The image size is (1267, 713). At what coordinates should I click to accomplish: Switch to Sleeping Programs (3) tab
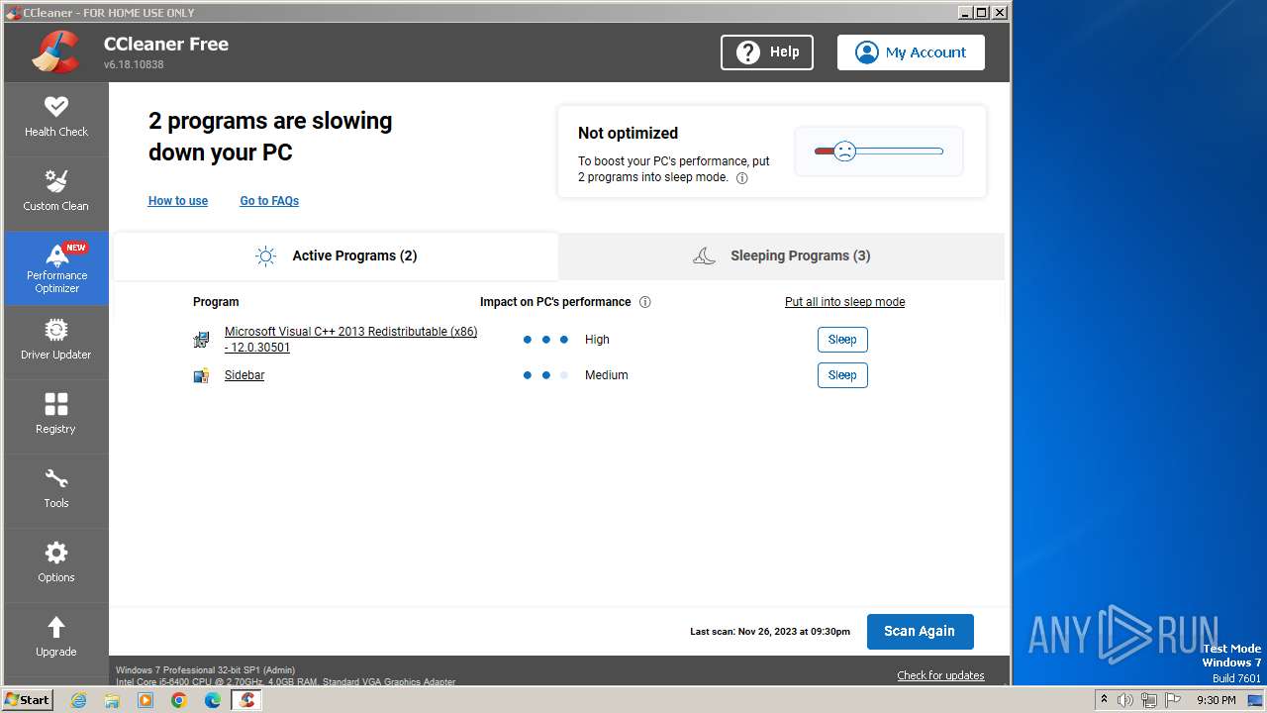(781, 256)
